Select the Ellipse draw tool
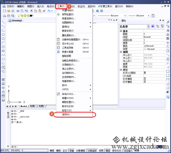 tap(3, 59)
